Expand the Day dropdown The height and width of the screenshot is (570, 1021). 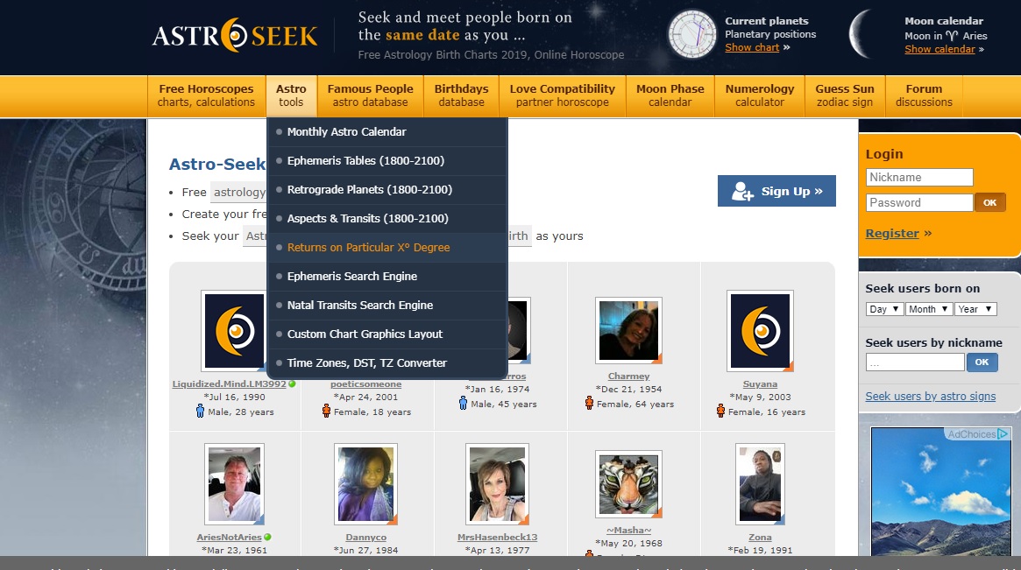pos(884,309)
